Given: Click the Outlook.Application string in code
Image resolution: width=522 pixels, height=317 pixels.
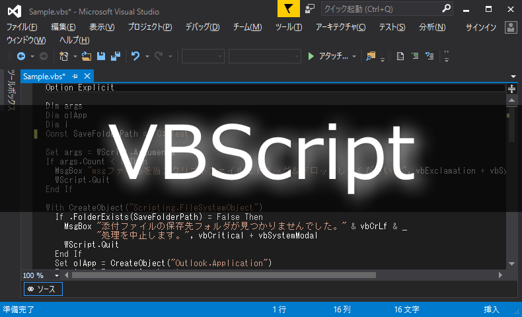Looking at the screenshot, I should [219, 263].
